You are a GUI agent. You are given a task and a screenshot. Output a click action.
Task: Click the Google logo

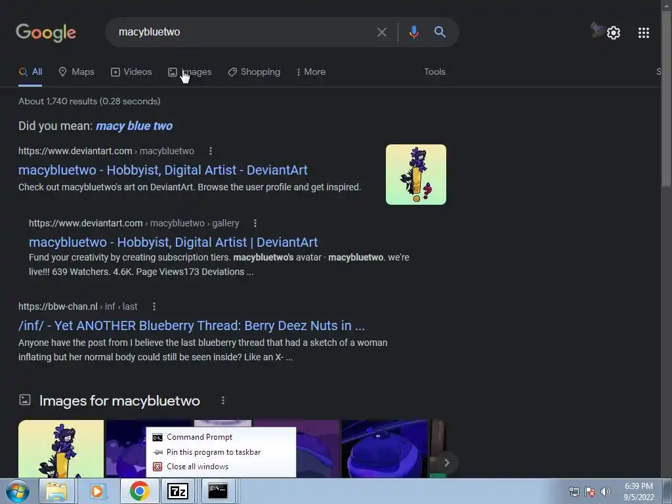(46, 33)
